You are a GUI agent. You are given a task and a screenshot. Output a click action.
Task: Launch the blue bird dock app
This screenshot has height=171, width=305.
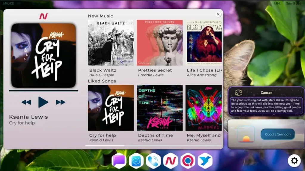point(205,161)
